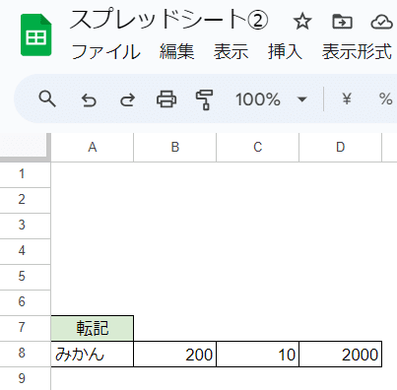The image size is (397, 390).
Task: Select the green 転記 cell
Action: tap(93, 328)
